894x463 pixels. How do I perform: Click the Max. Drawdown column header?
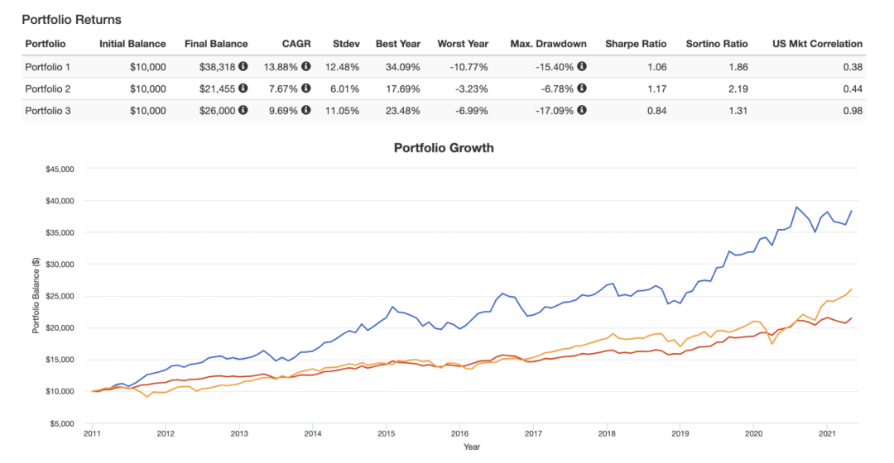pyautogui.click(x=549, y=44)
